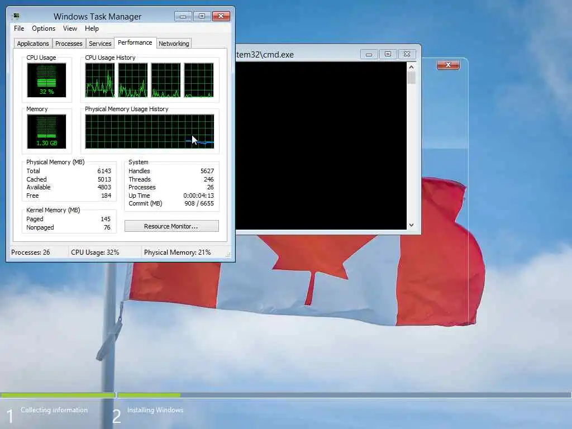Click the Task Manager title bar icon
Viewport: 572px width, 429px height.
point(16,16)
